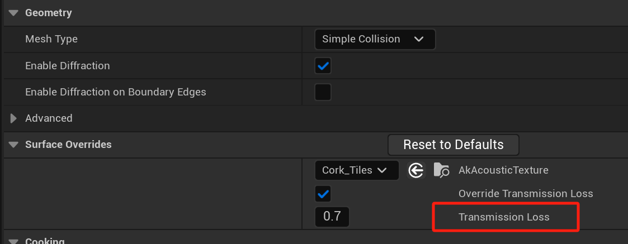Screen dimensions: 628x244
Task: Collapse the Geometry section arrow
Action: [13, 13]
